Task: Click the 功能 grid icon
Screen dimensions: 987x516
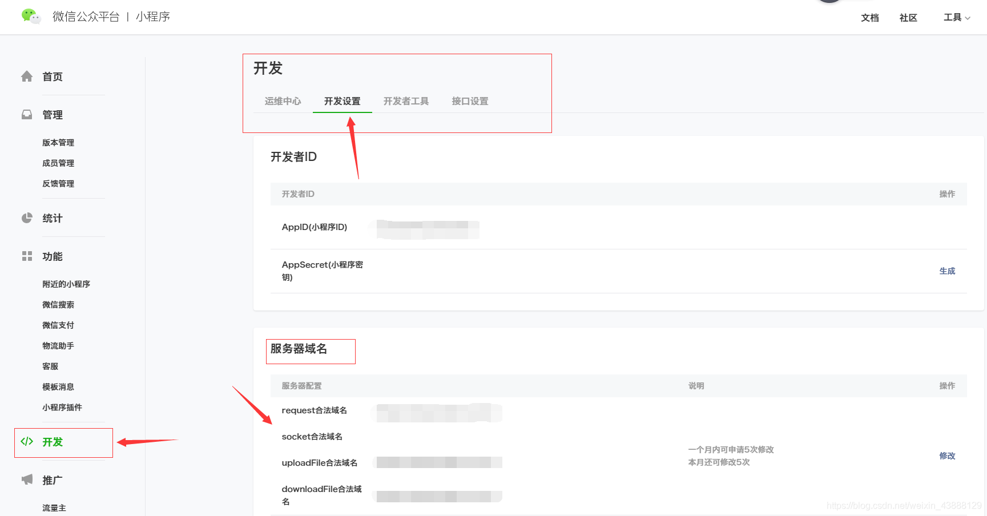Action: click(x=27, y=256)
